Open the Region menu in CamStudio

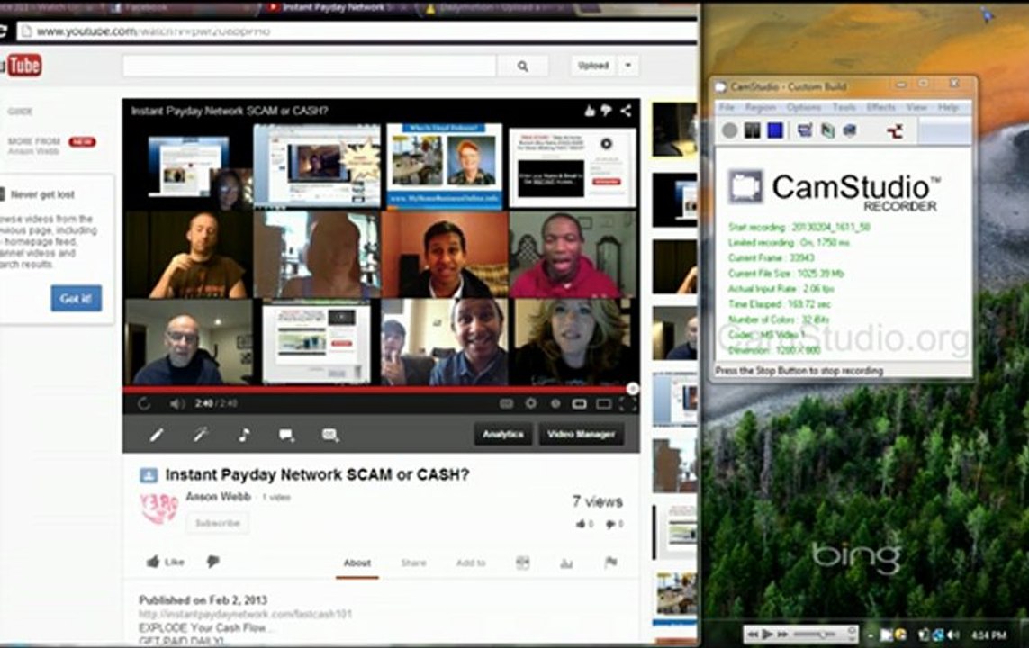(760, 107)
